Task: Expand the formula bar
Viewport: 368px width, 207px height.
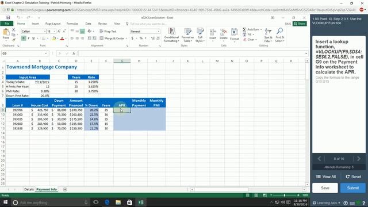Action: tap(306, 53)
